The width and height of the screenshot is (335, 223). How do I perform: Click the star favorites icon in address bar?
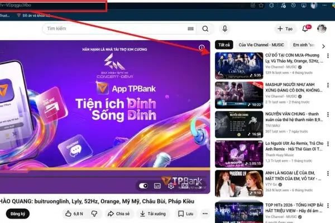(x=261, y=6)
